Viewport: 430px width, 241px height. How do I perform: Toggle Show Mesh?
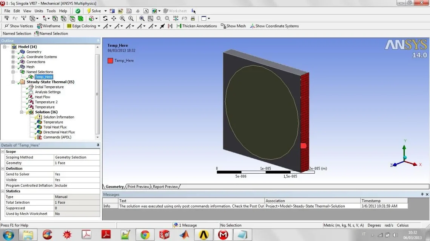click(x=233, y=26)
